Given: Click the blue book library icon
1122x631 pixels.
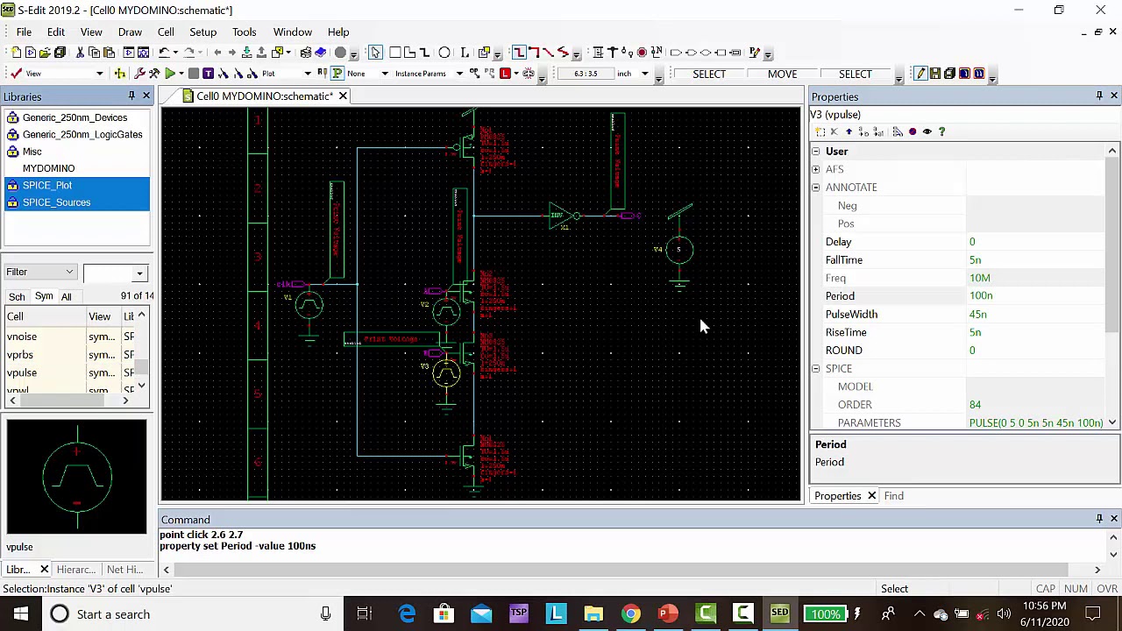Looking at the screenshot, I should pyautogui.click(x=321, y=52).
